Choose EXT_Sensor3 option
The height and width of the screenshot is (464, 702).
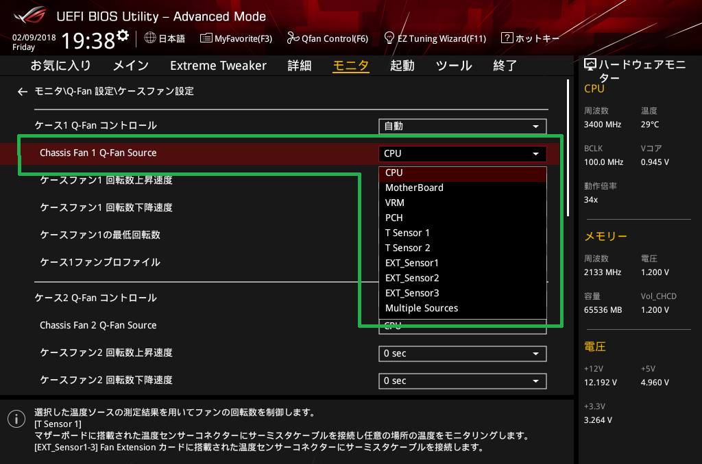tap(463, 293)
